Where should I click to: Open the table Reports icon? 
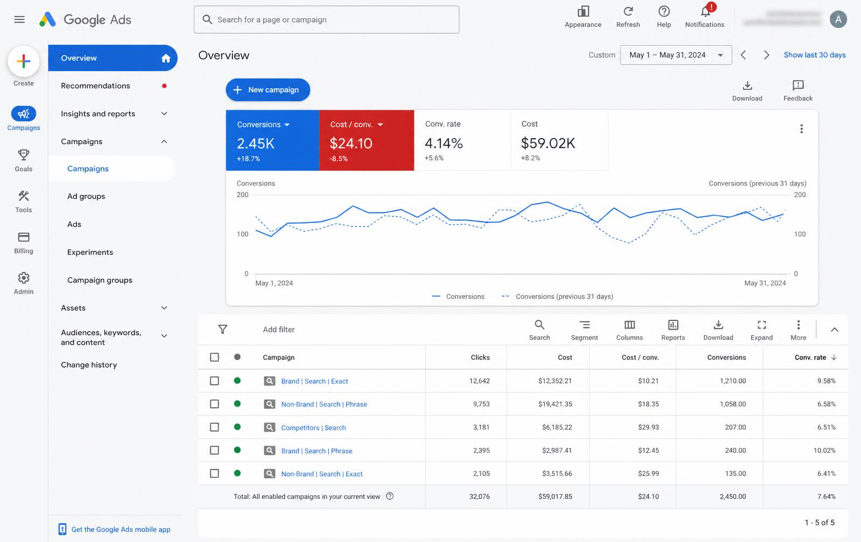(673, 325)
